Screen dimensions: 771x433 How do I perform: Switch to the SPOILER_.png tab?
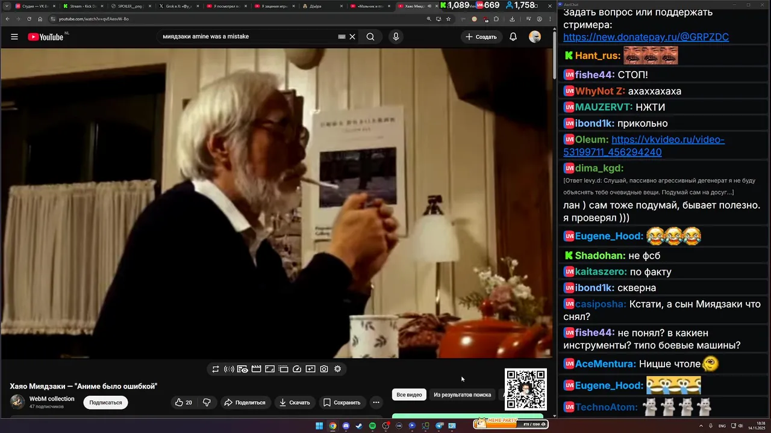(130, 6)
